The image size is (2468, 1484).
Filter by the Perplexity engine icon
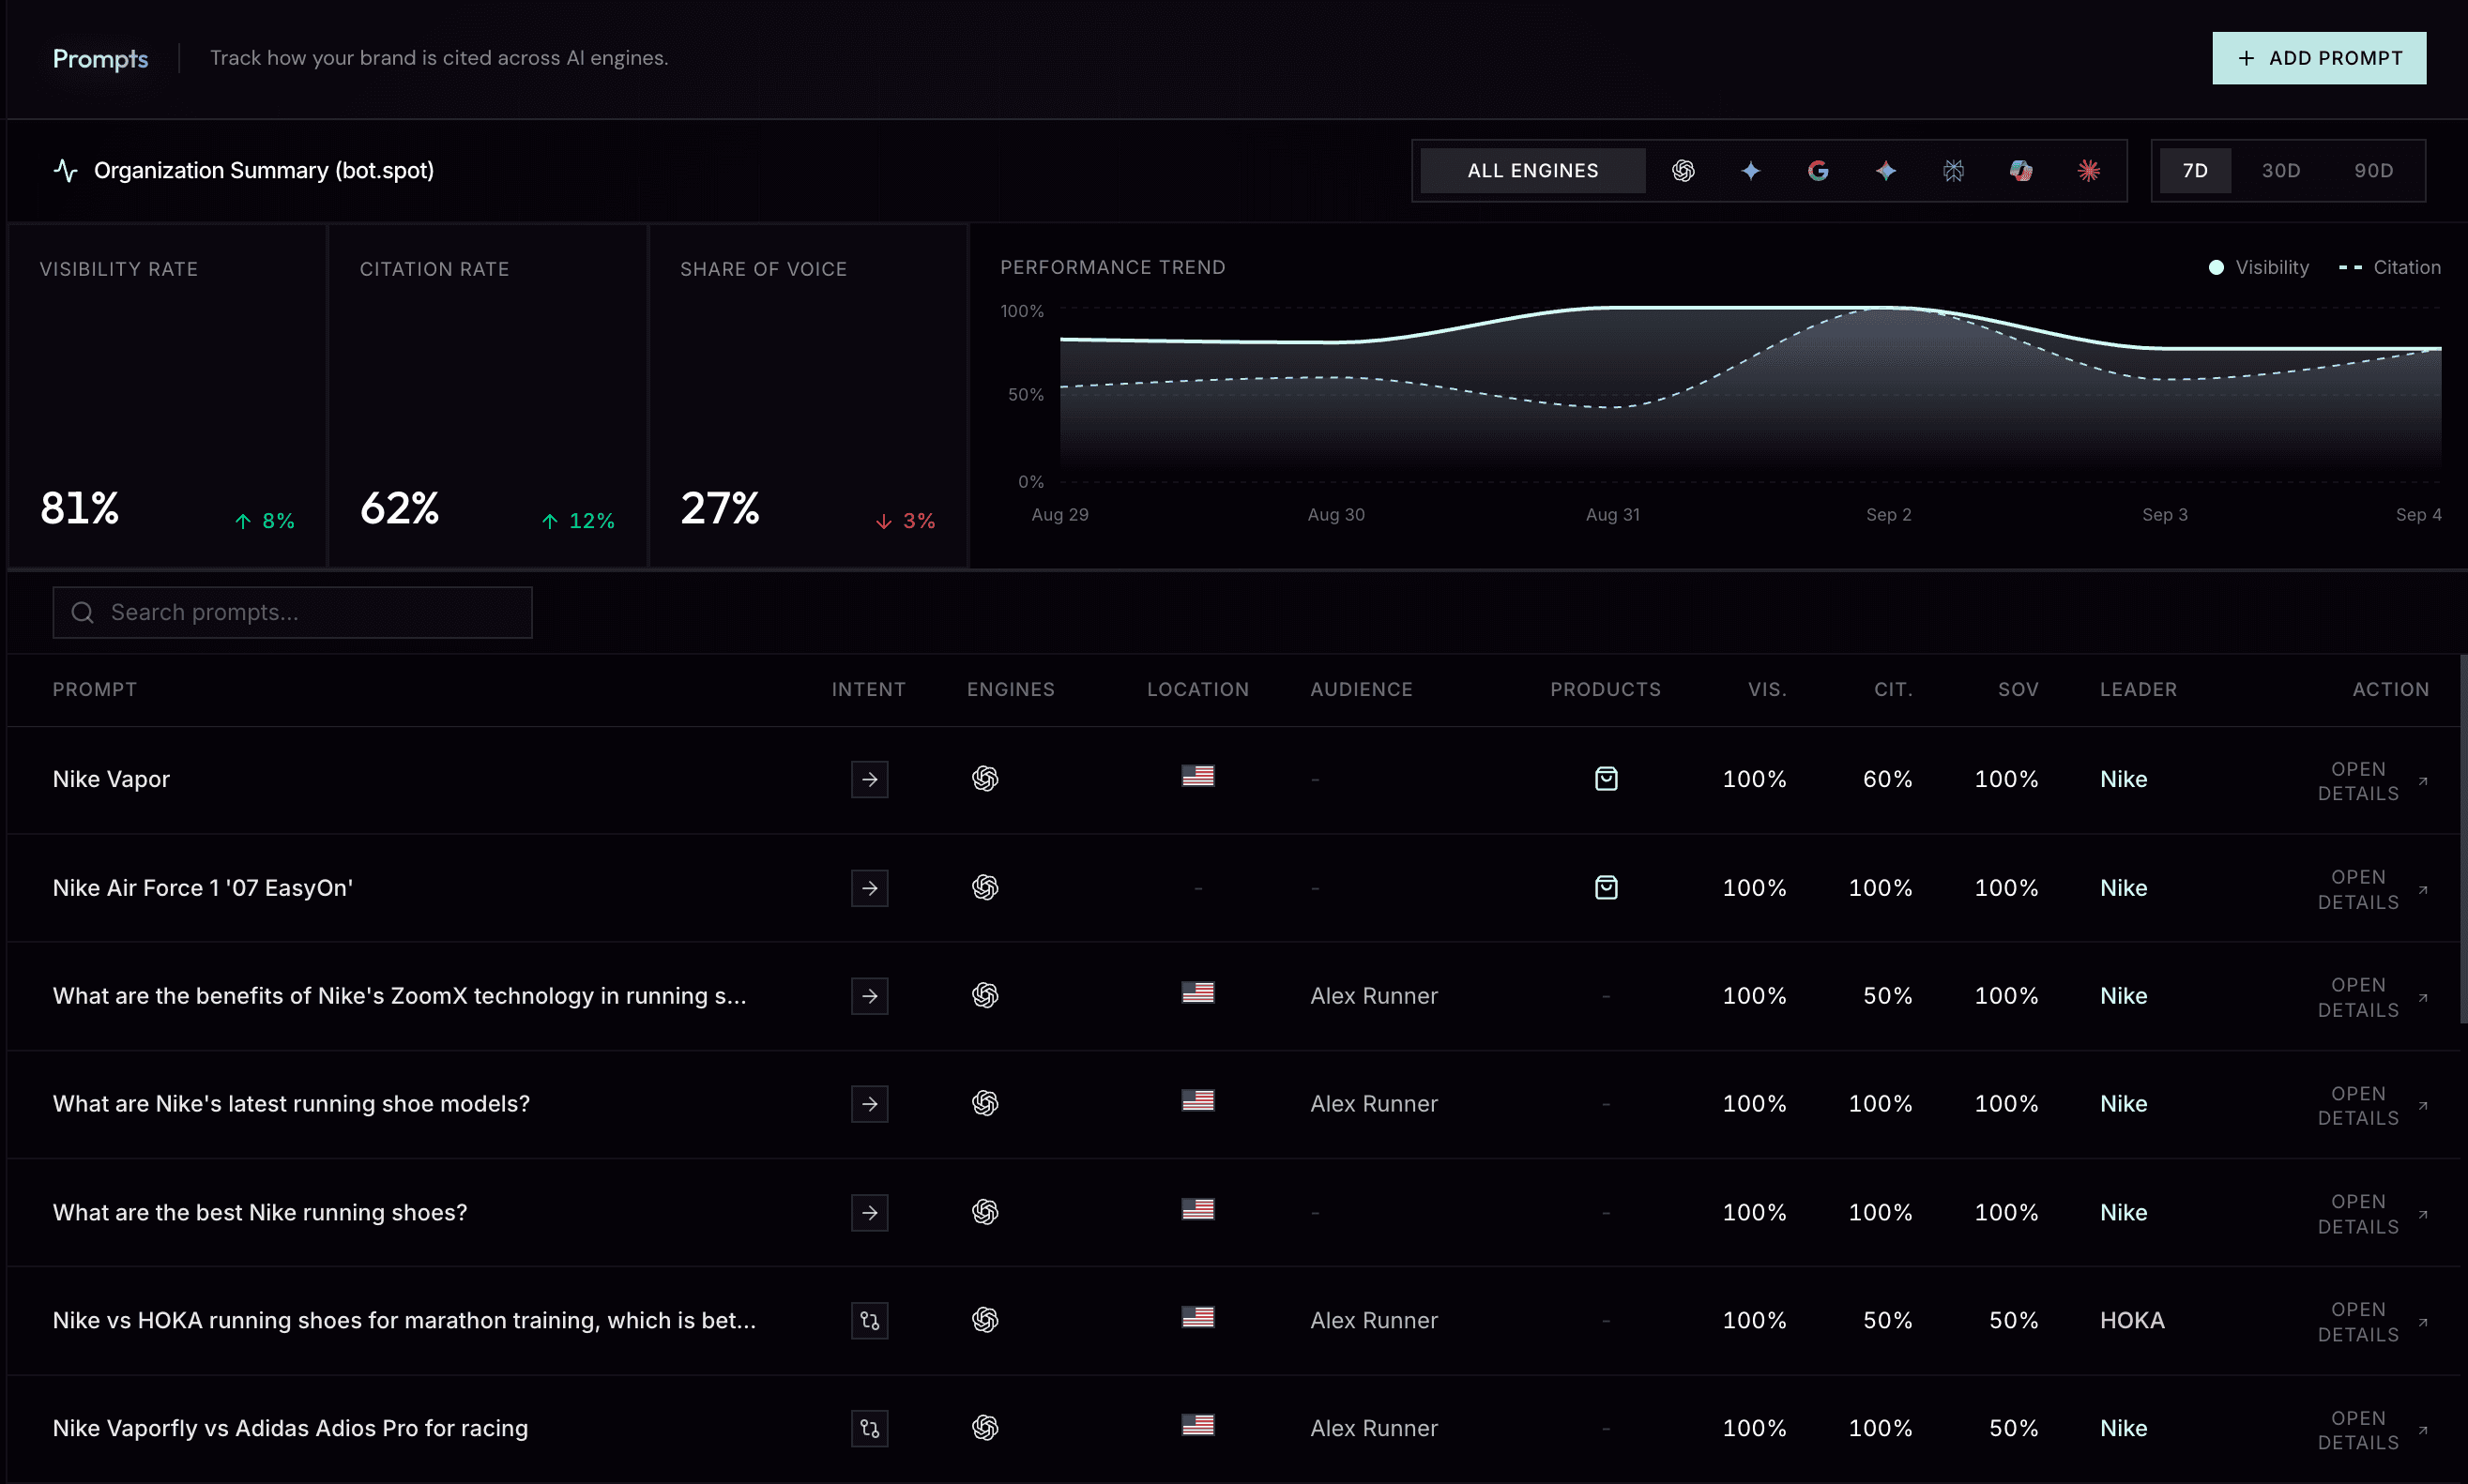click(1953, 171)
